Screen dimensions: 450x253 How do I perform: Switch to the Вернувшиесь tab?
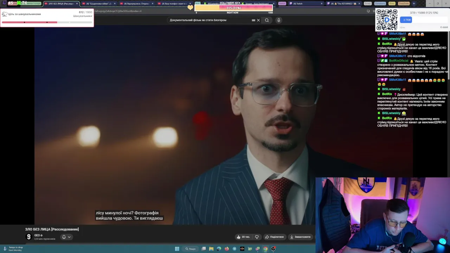[137, 4]
